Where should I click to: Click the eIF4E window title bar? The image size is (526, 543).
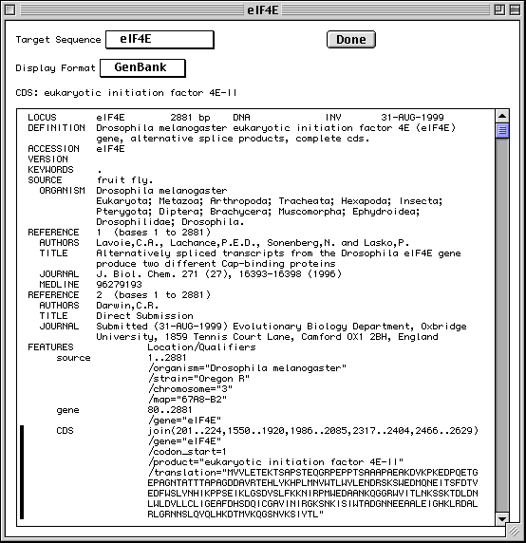(263, 10)
